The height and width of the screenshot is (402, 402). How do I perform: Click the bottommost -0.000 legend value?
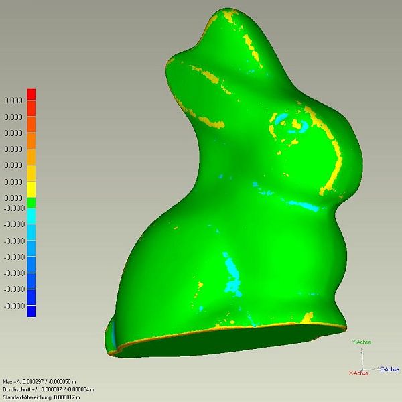tap(13, 306)
